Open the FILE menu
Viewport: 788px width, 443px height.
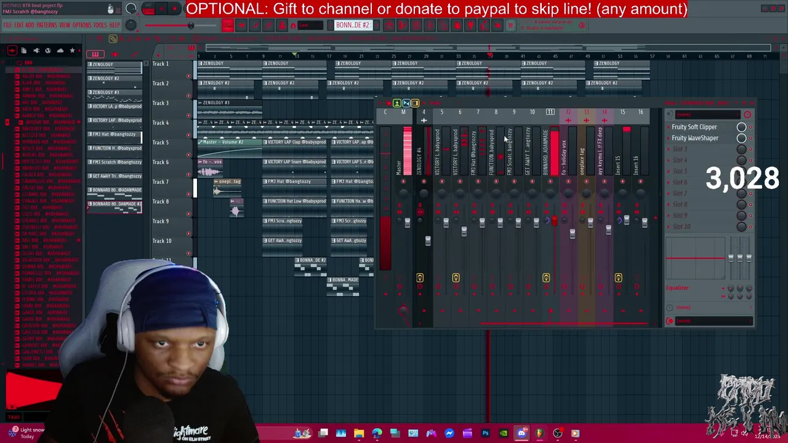click(x=7, y=25)
